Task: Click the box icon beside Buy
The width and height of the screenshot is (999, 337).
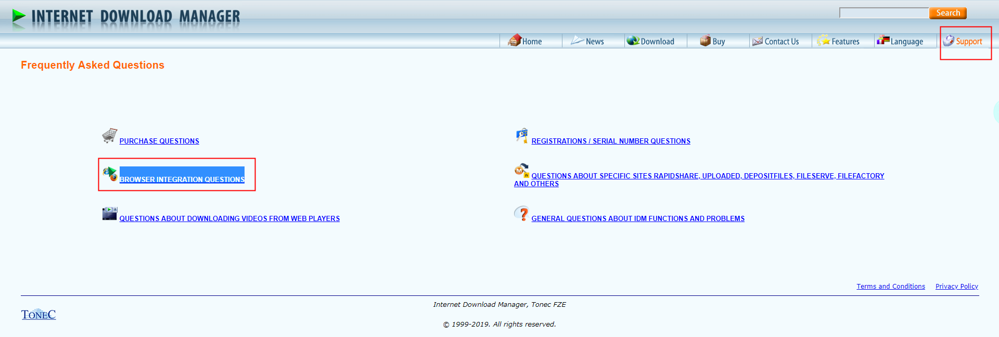Action: point(706,41)
